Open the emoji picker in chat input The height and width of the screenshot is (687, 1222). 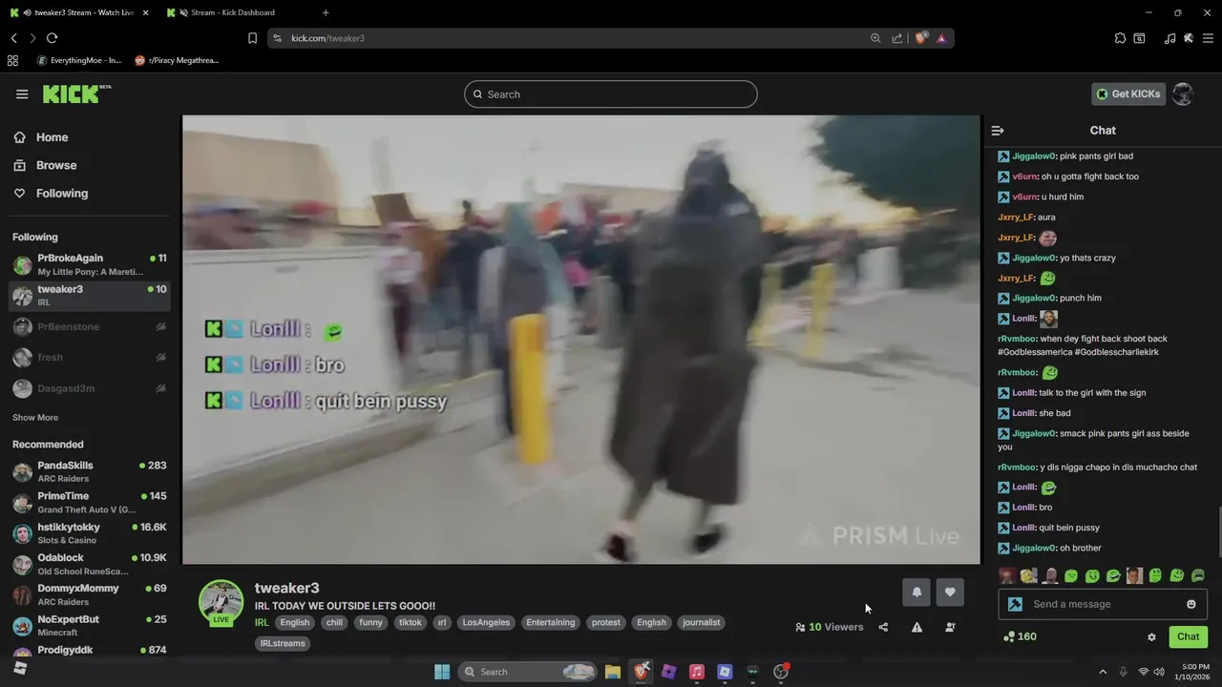coord(1190,604)
